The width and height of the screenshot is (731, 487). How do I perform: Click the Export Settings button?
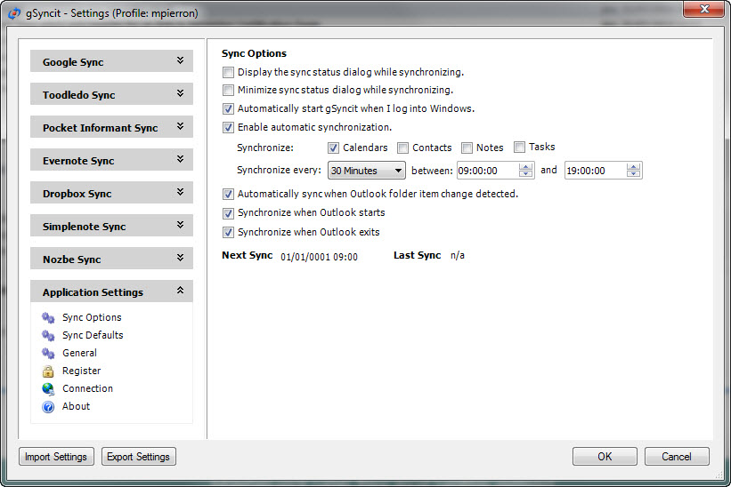139,456
